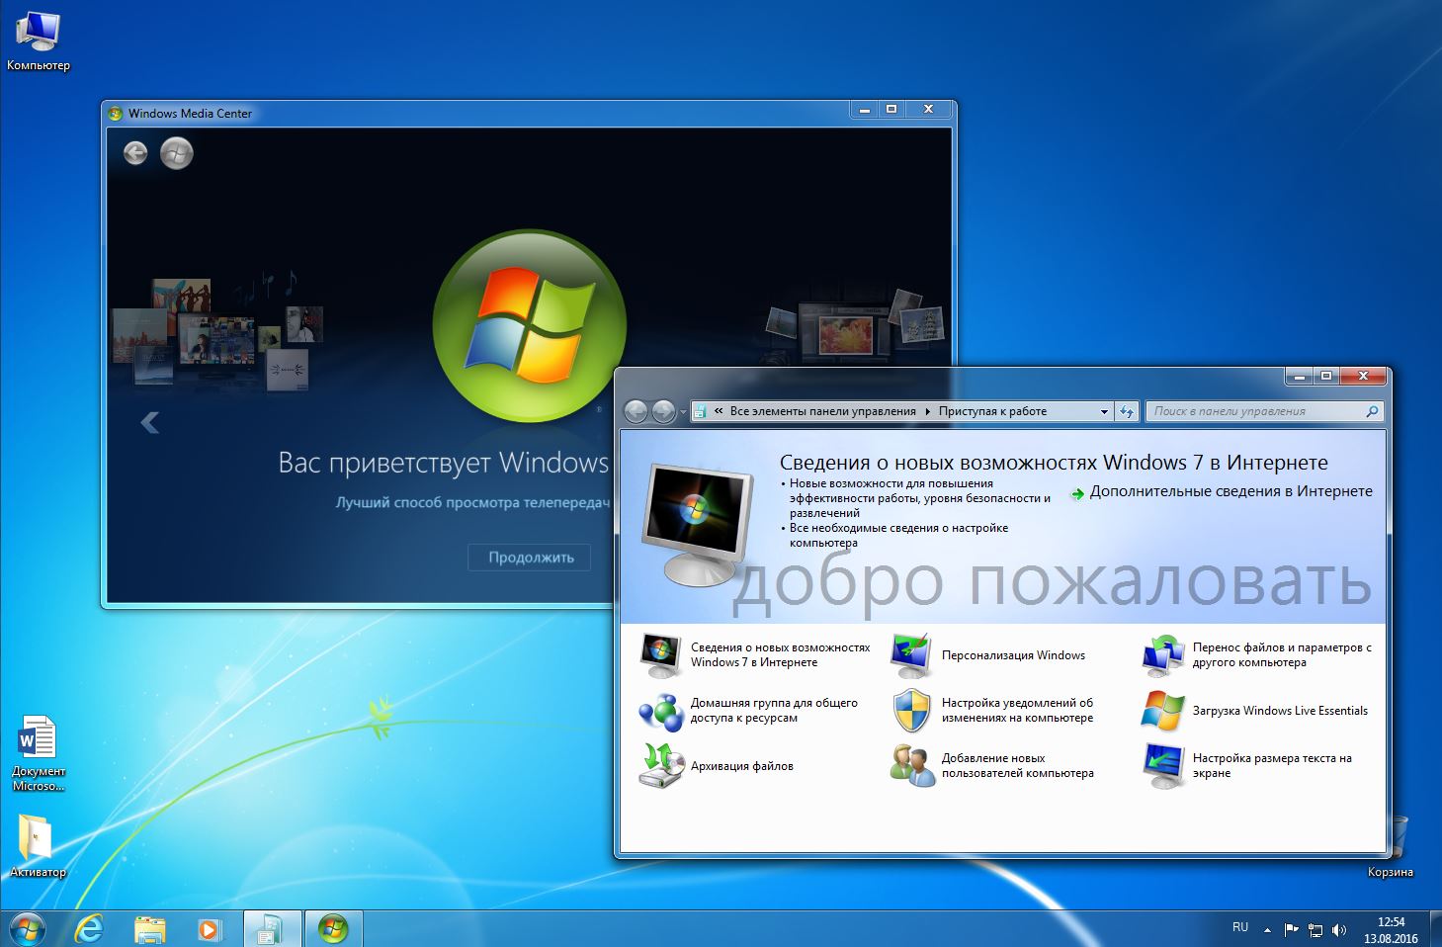Open Настройка размера текста на экране
Image resolution: width=1442 pixels, height=947 pixels.
[x=1247, y=766]
